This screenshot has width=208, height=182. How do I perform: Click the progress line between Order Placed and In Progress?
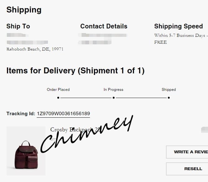pyautogui.click(x=86, y=98)
